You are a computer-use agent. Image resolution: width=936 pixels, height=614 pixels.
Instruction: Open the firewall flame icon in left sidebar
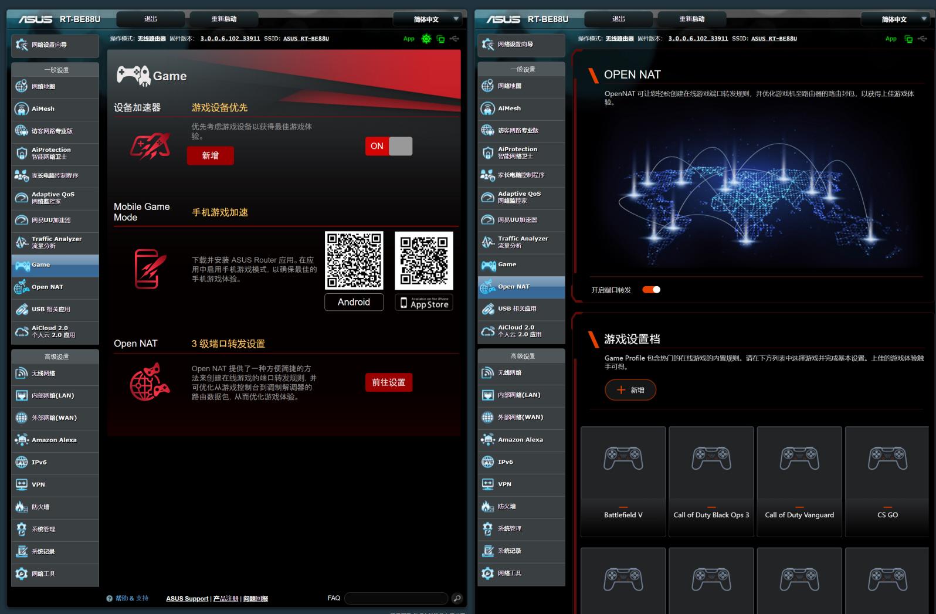22,507
